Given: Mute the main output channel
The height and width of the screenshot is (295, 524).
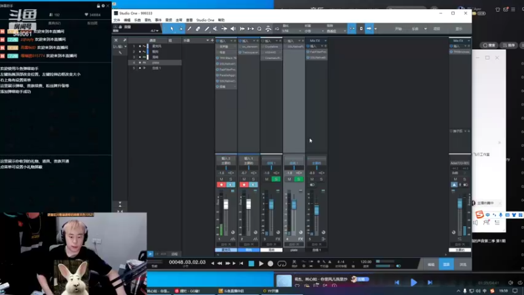Looking at the screenshot, I should [x=455, y=179].
